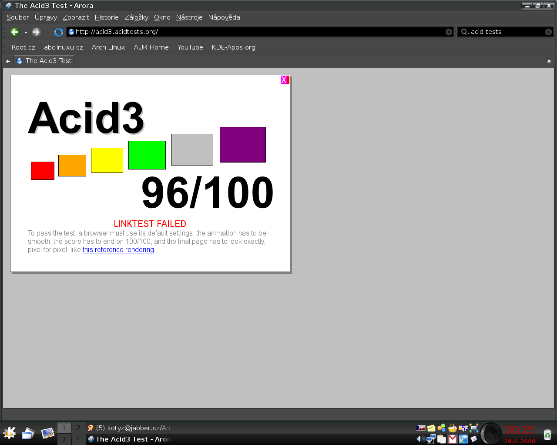Viewport: 557px width, 445px height.
Task: Close the current tab via tab bar X
Action: 549,61
